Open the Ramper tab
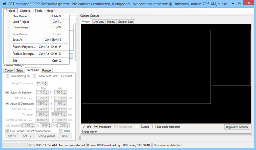Screen dimensions: 256x150 tap(47, 70)
